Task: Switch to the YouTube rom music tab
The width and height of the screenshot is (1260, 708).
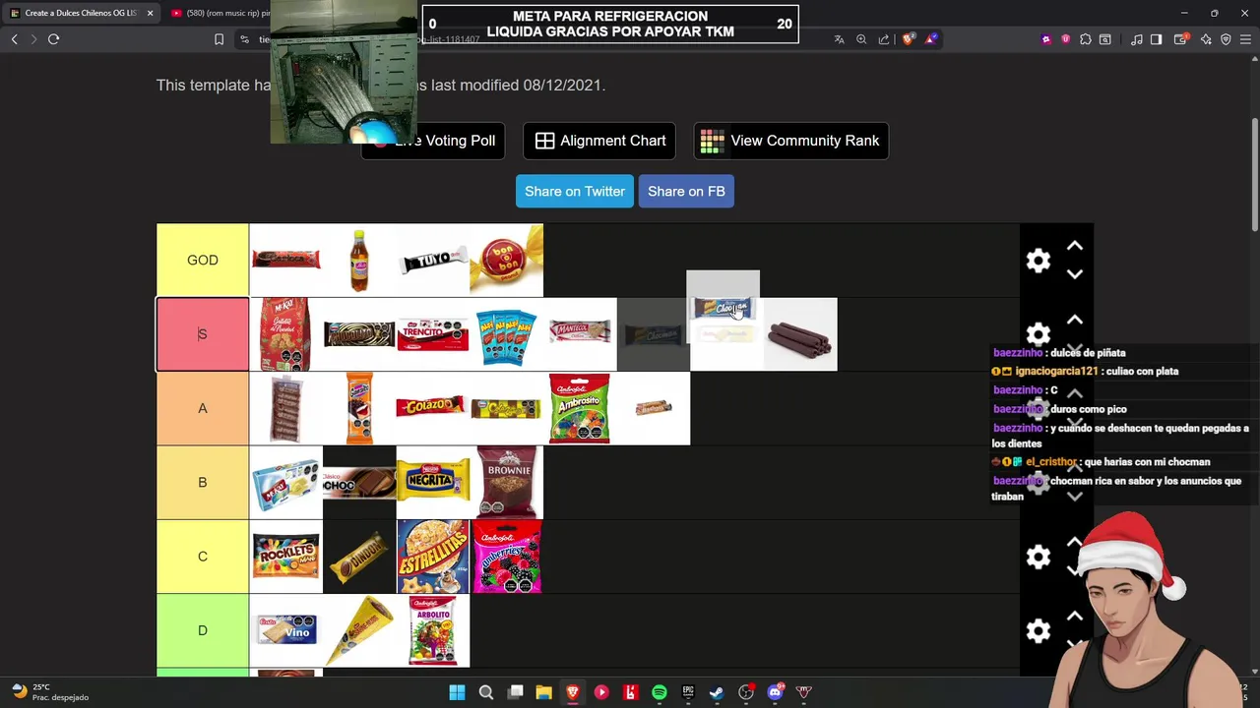Action: point(220,13)
